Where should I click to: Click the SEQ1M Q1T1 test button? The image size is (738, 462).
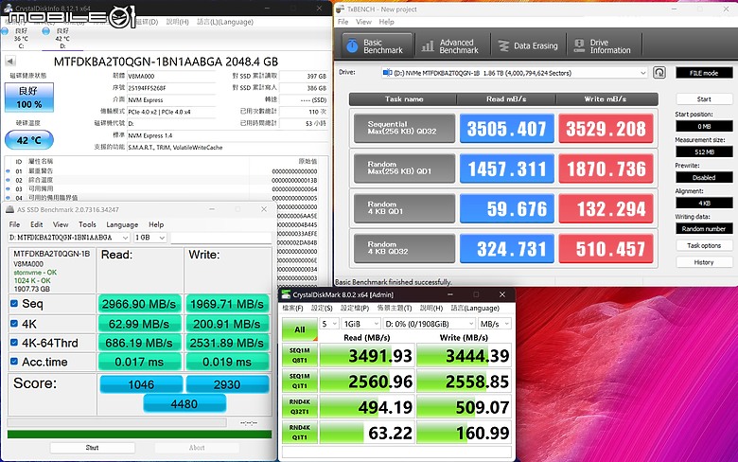click(300, 381)
